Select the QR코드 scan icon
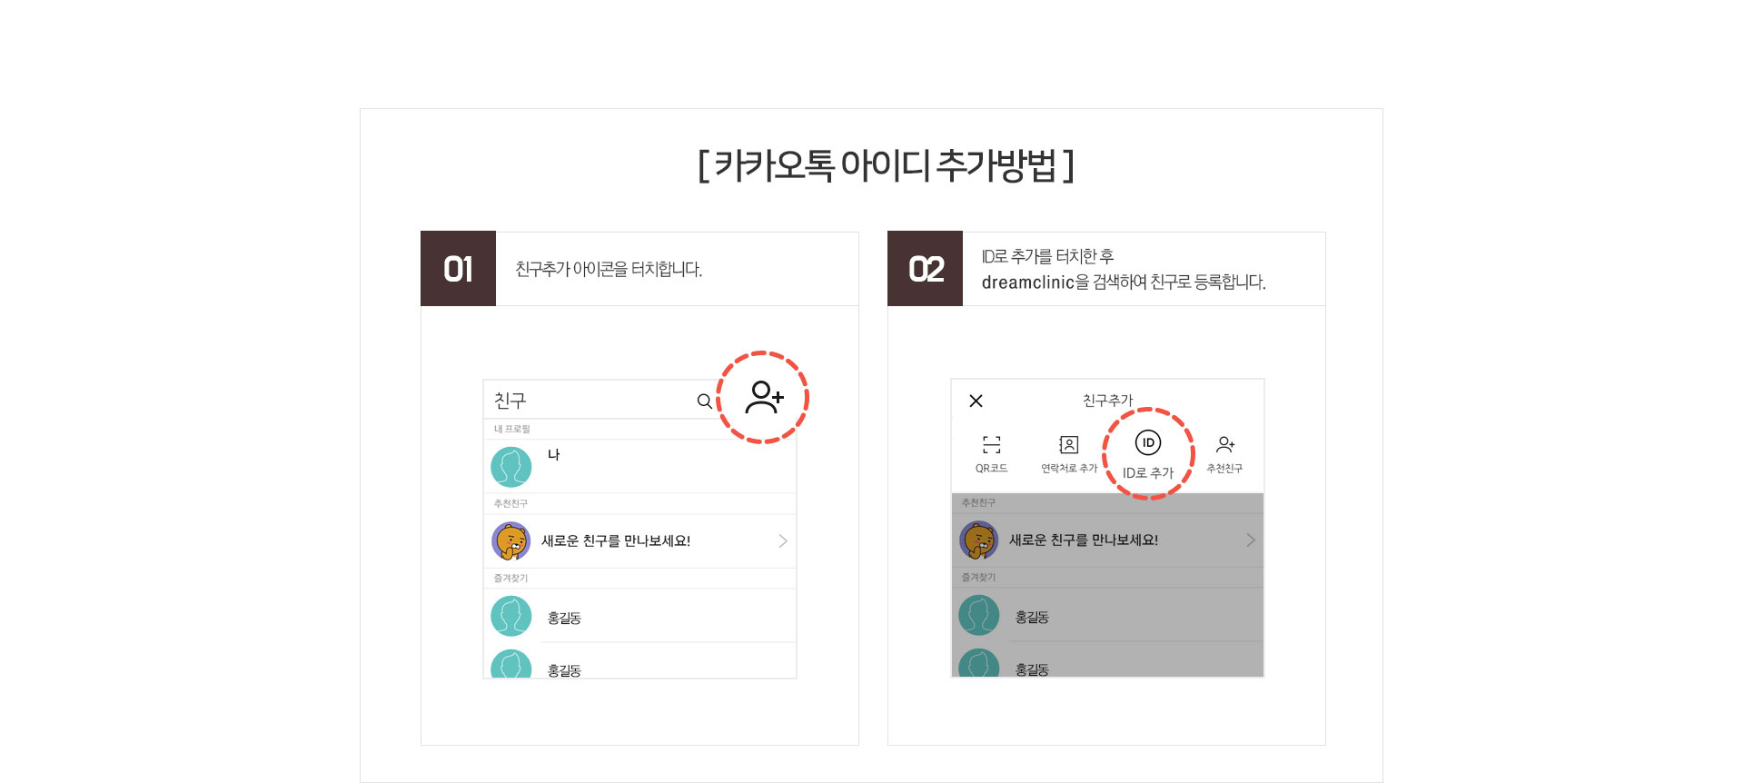1744x783 pixels. click(992, 444)
